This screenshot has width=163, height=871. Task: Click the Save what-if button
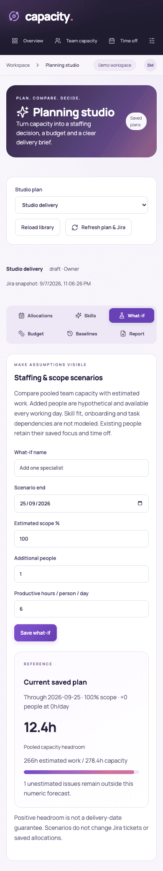(36, 633)
